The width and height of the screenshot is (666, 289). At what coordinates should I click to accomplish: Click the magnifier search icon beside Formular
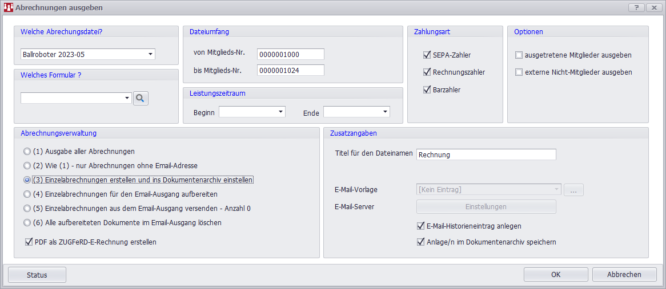(x=141, y=99)
